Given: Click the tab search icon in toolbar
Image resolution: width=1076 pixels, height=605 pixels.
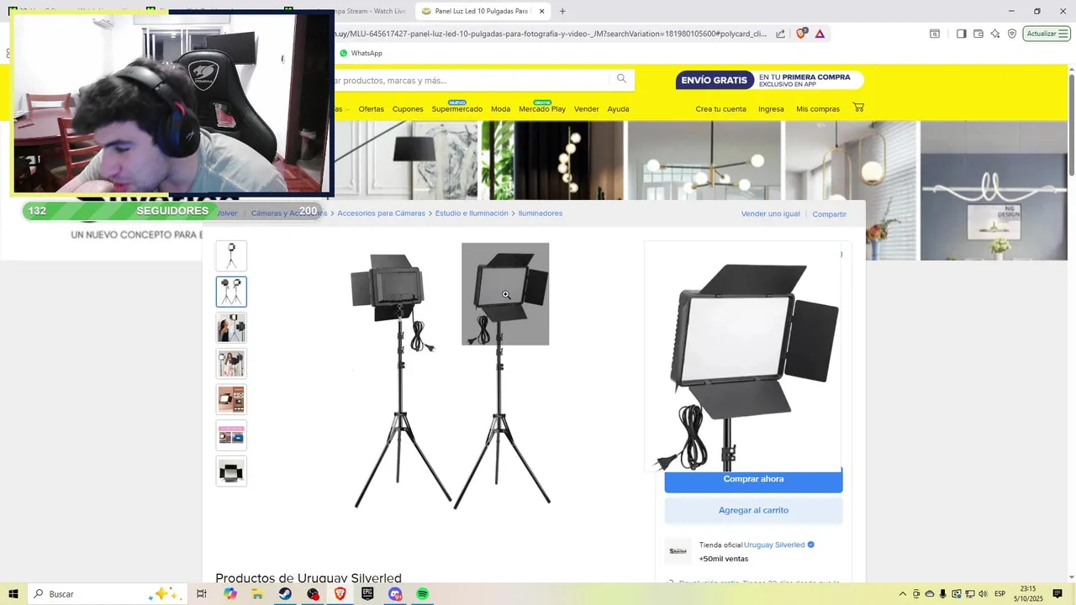Looking at the screenshot, I should (935, 34).
